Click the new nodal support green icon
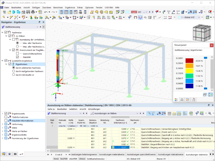Viewport: 215px width, 161px height. (x=31, y=18)
